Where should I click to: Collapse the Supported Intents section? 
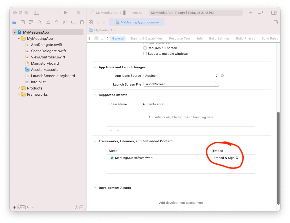tap(95, 95)
